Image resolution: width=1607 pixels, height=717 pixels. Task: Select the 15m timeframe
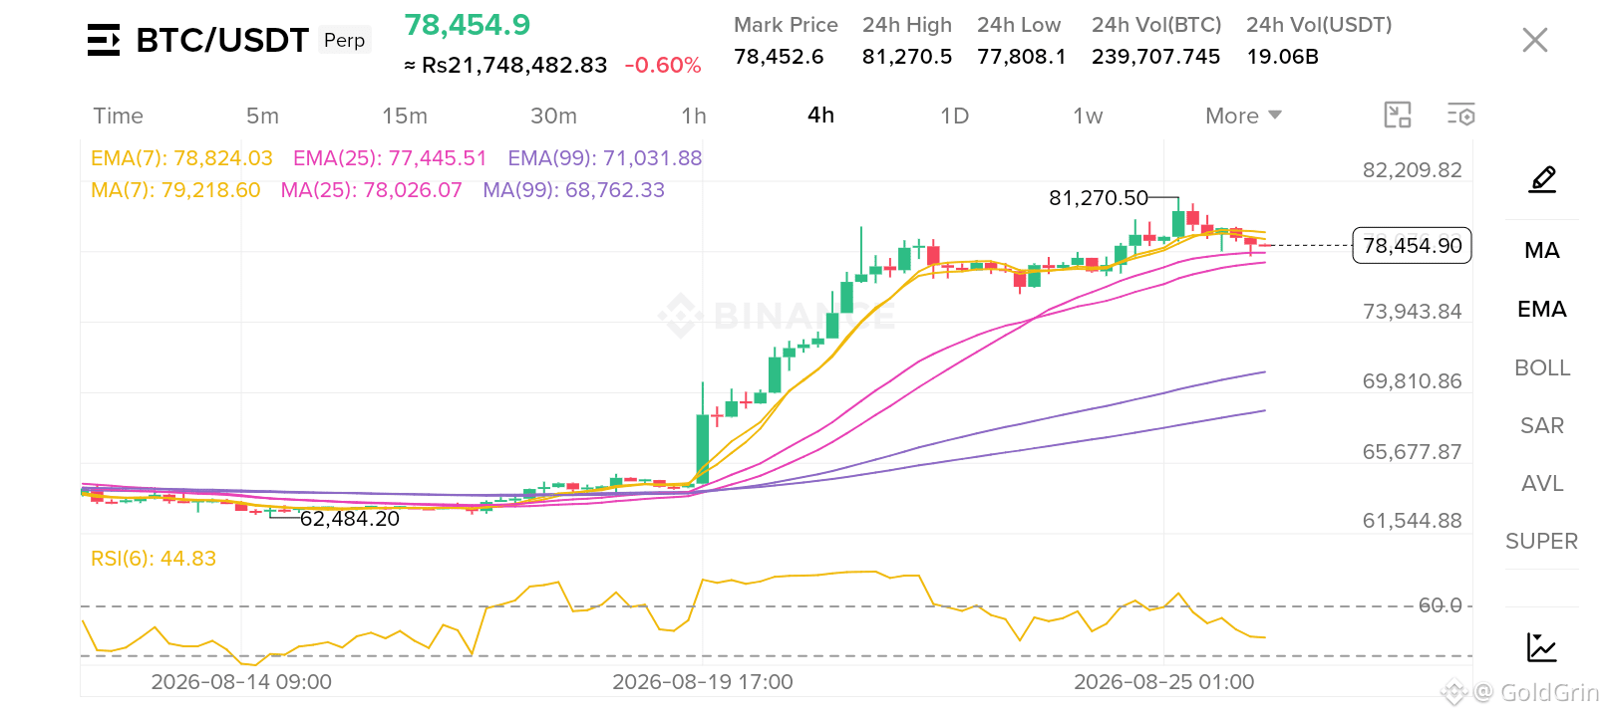coord(405,116)
